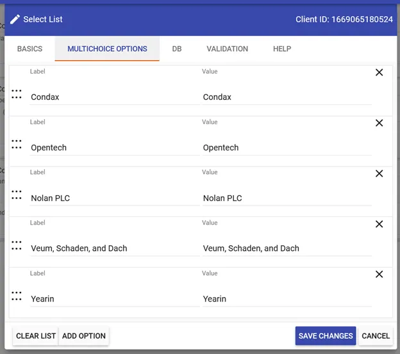
Task: Switch to the Basics tab
Action: (x=29, y=49)
